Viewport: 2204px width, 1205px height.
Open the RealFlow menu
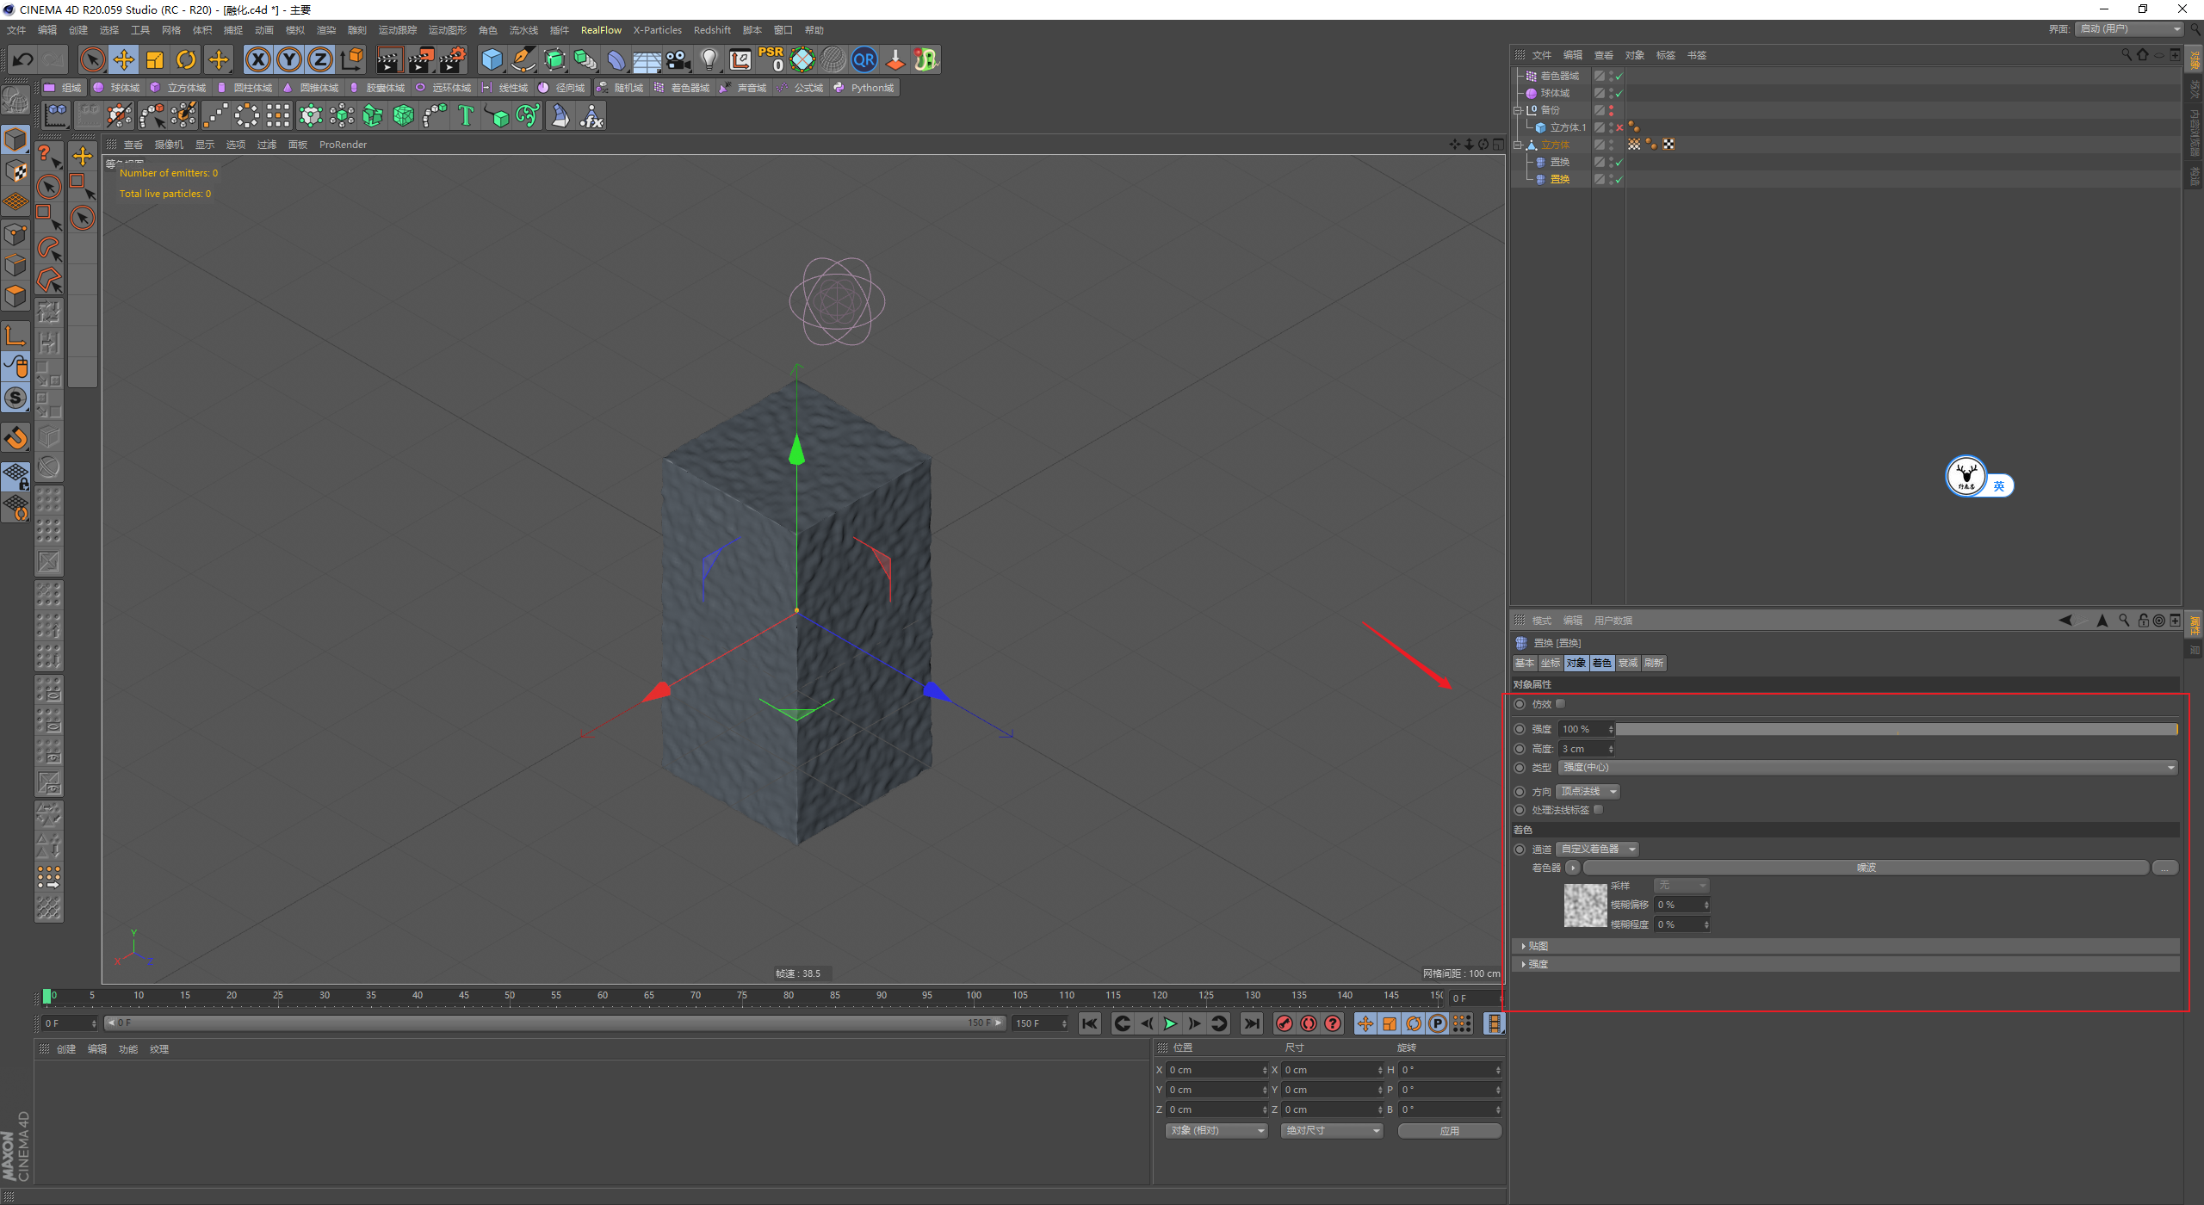click(600, 30)
